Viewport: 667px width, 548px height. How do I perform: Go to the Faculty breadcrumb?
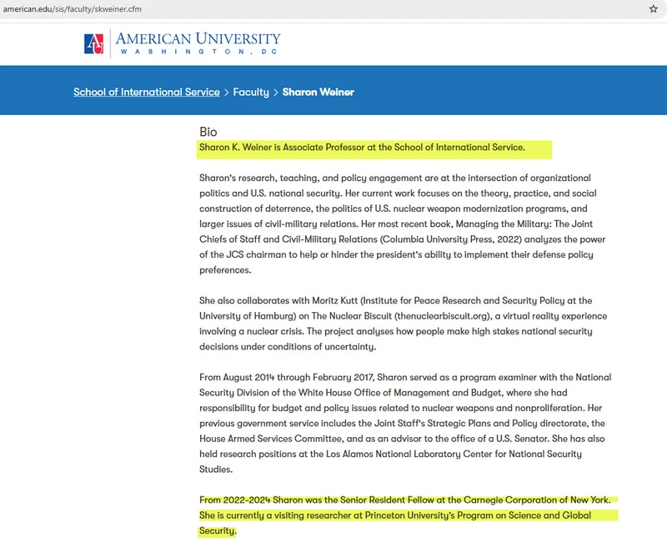click(251, 92)
